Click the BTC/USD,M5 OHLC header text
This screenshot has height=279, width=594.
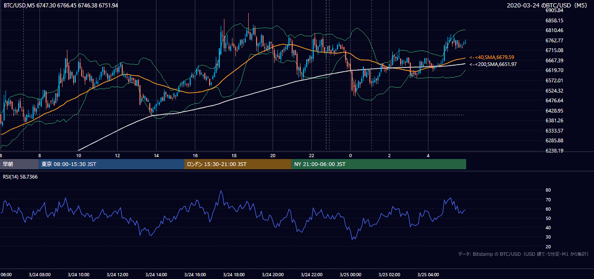[61, 5]
